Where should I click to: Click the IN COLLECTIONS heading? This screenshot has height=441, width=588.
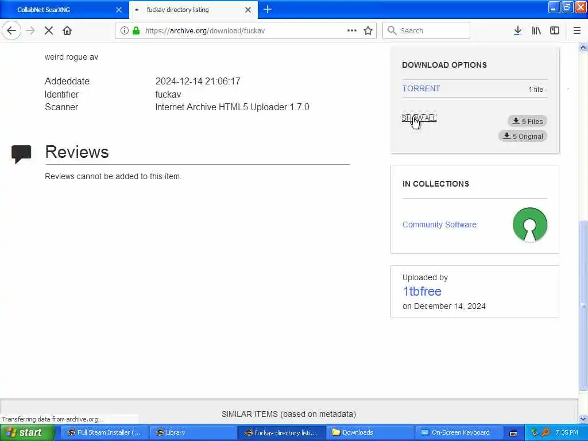436,184
